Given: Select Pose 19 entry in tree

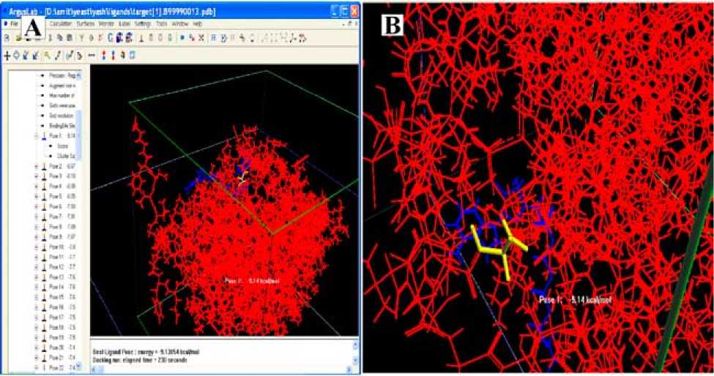Looking at the screenshot, I should tap(62, 337).
